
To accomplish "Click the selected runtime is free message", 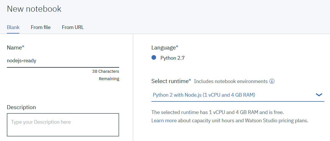I will tap(217, 112).
